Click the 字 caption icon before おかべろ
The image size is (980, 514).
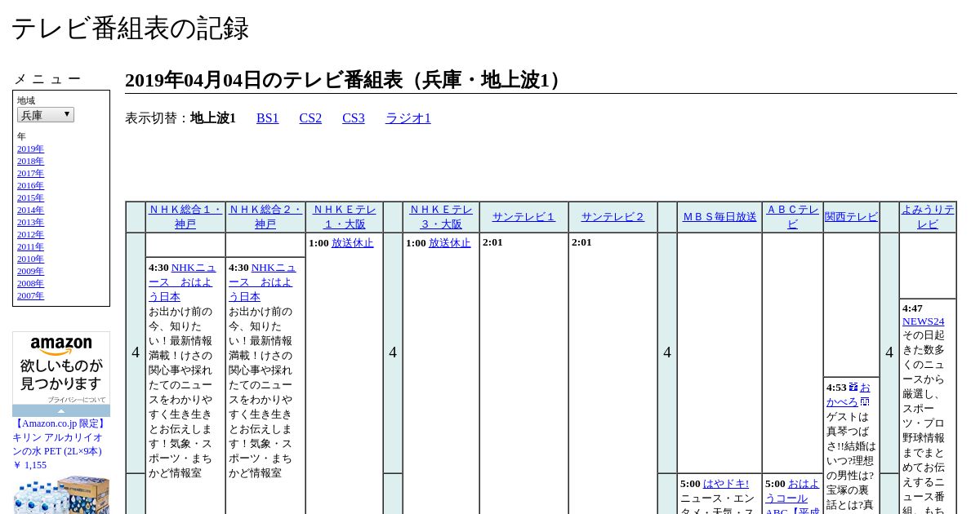[x=853, y=388]
